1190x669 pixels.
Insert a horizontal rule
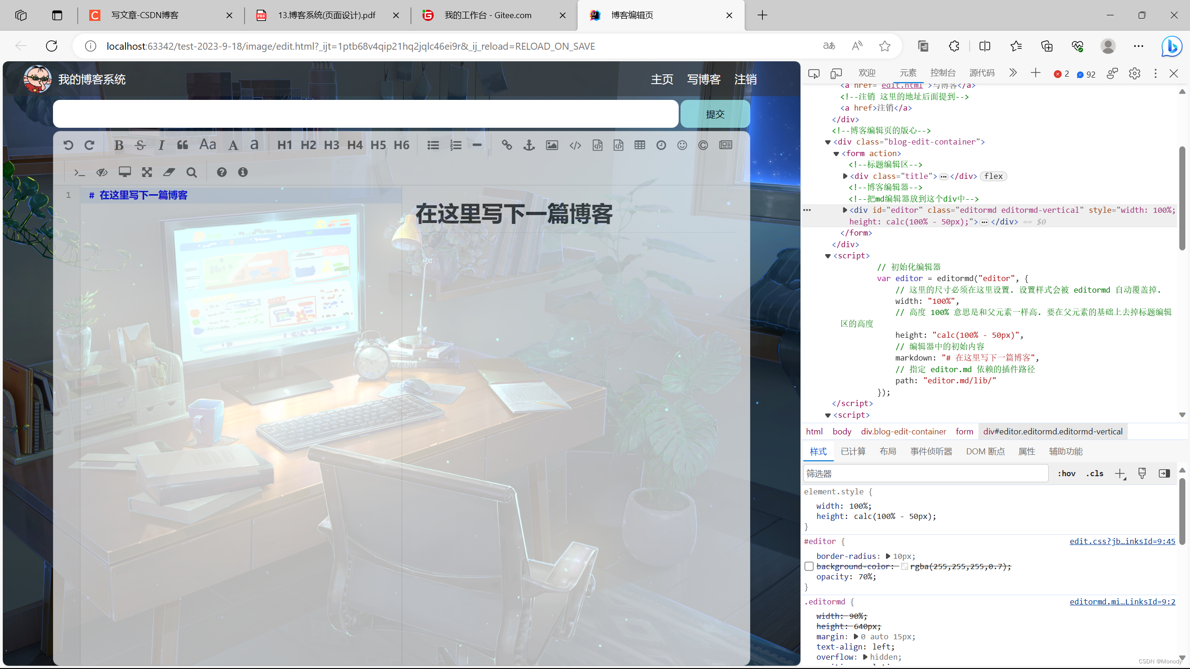point(477,145)
